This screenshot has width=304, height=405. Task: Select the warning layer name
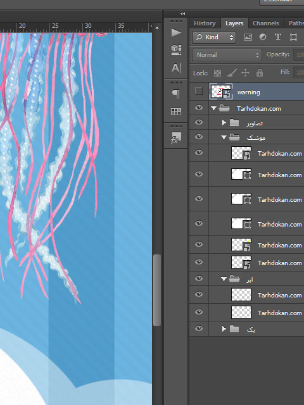coord(248,92)
